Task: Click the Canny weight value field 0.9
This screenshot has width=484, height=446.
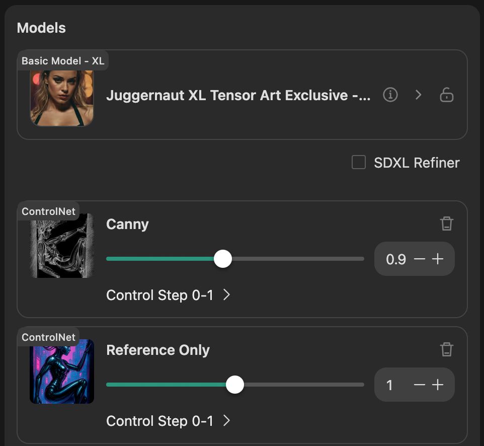Action: pyautogui.click(x=395, y=259)
